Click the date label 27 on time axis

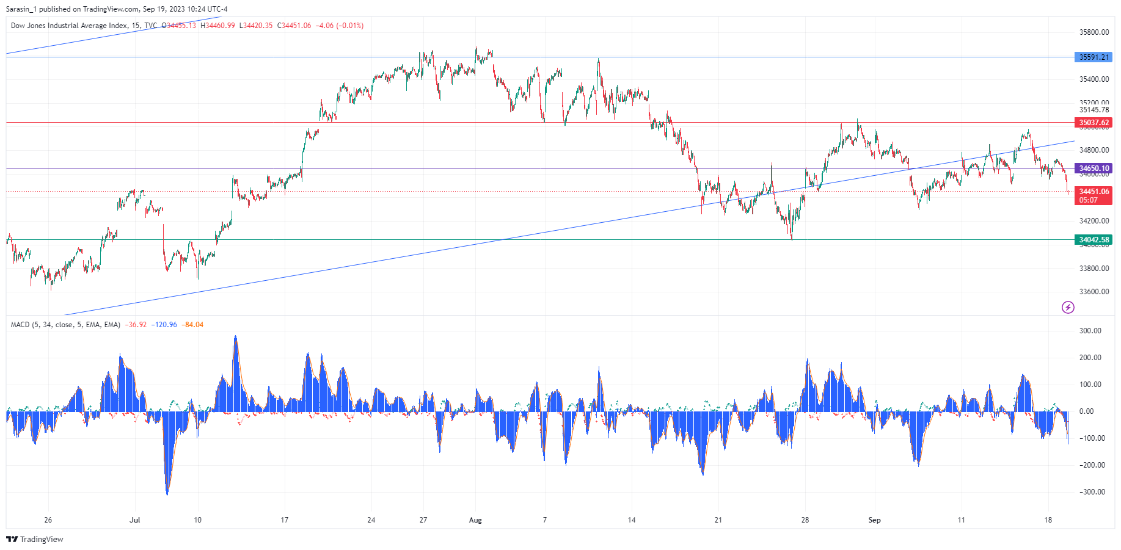[x=423, y=520]
